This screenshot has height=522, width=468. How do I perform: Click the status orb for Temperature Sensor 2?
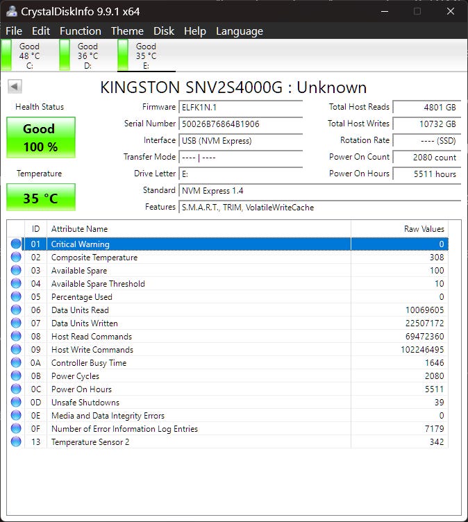click(x=16, y=441)
